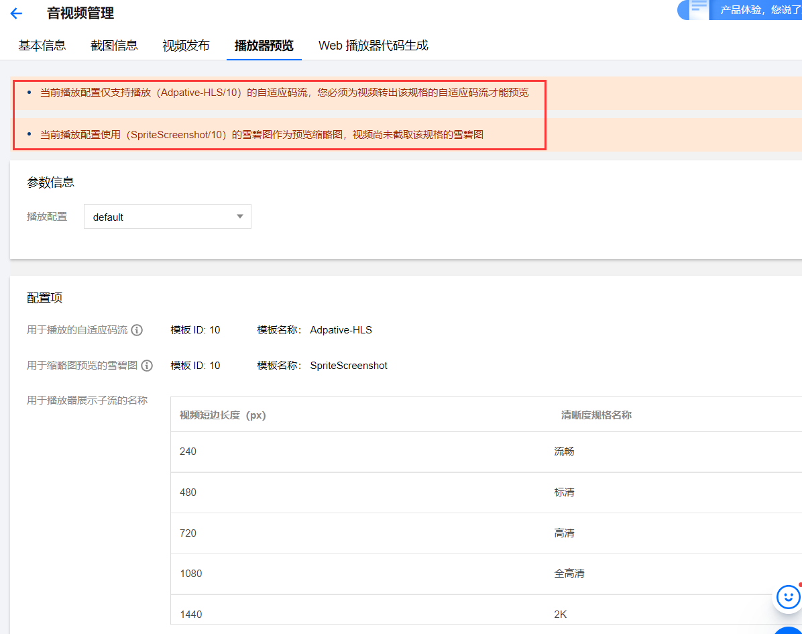
Task: Click template name SpriteScreenshot
Action: (349, 366)
